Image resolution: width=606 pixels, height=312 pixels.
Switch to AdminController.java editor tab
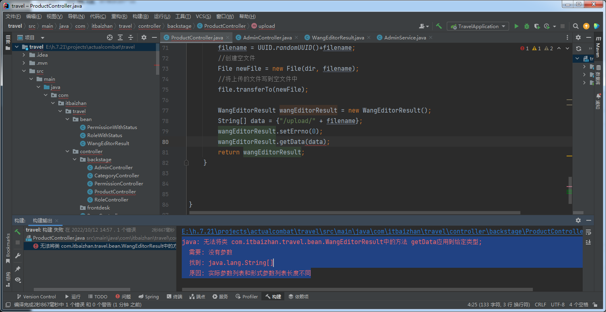tap(267, 37)
